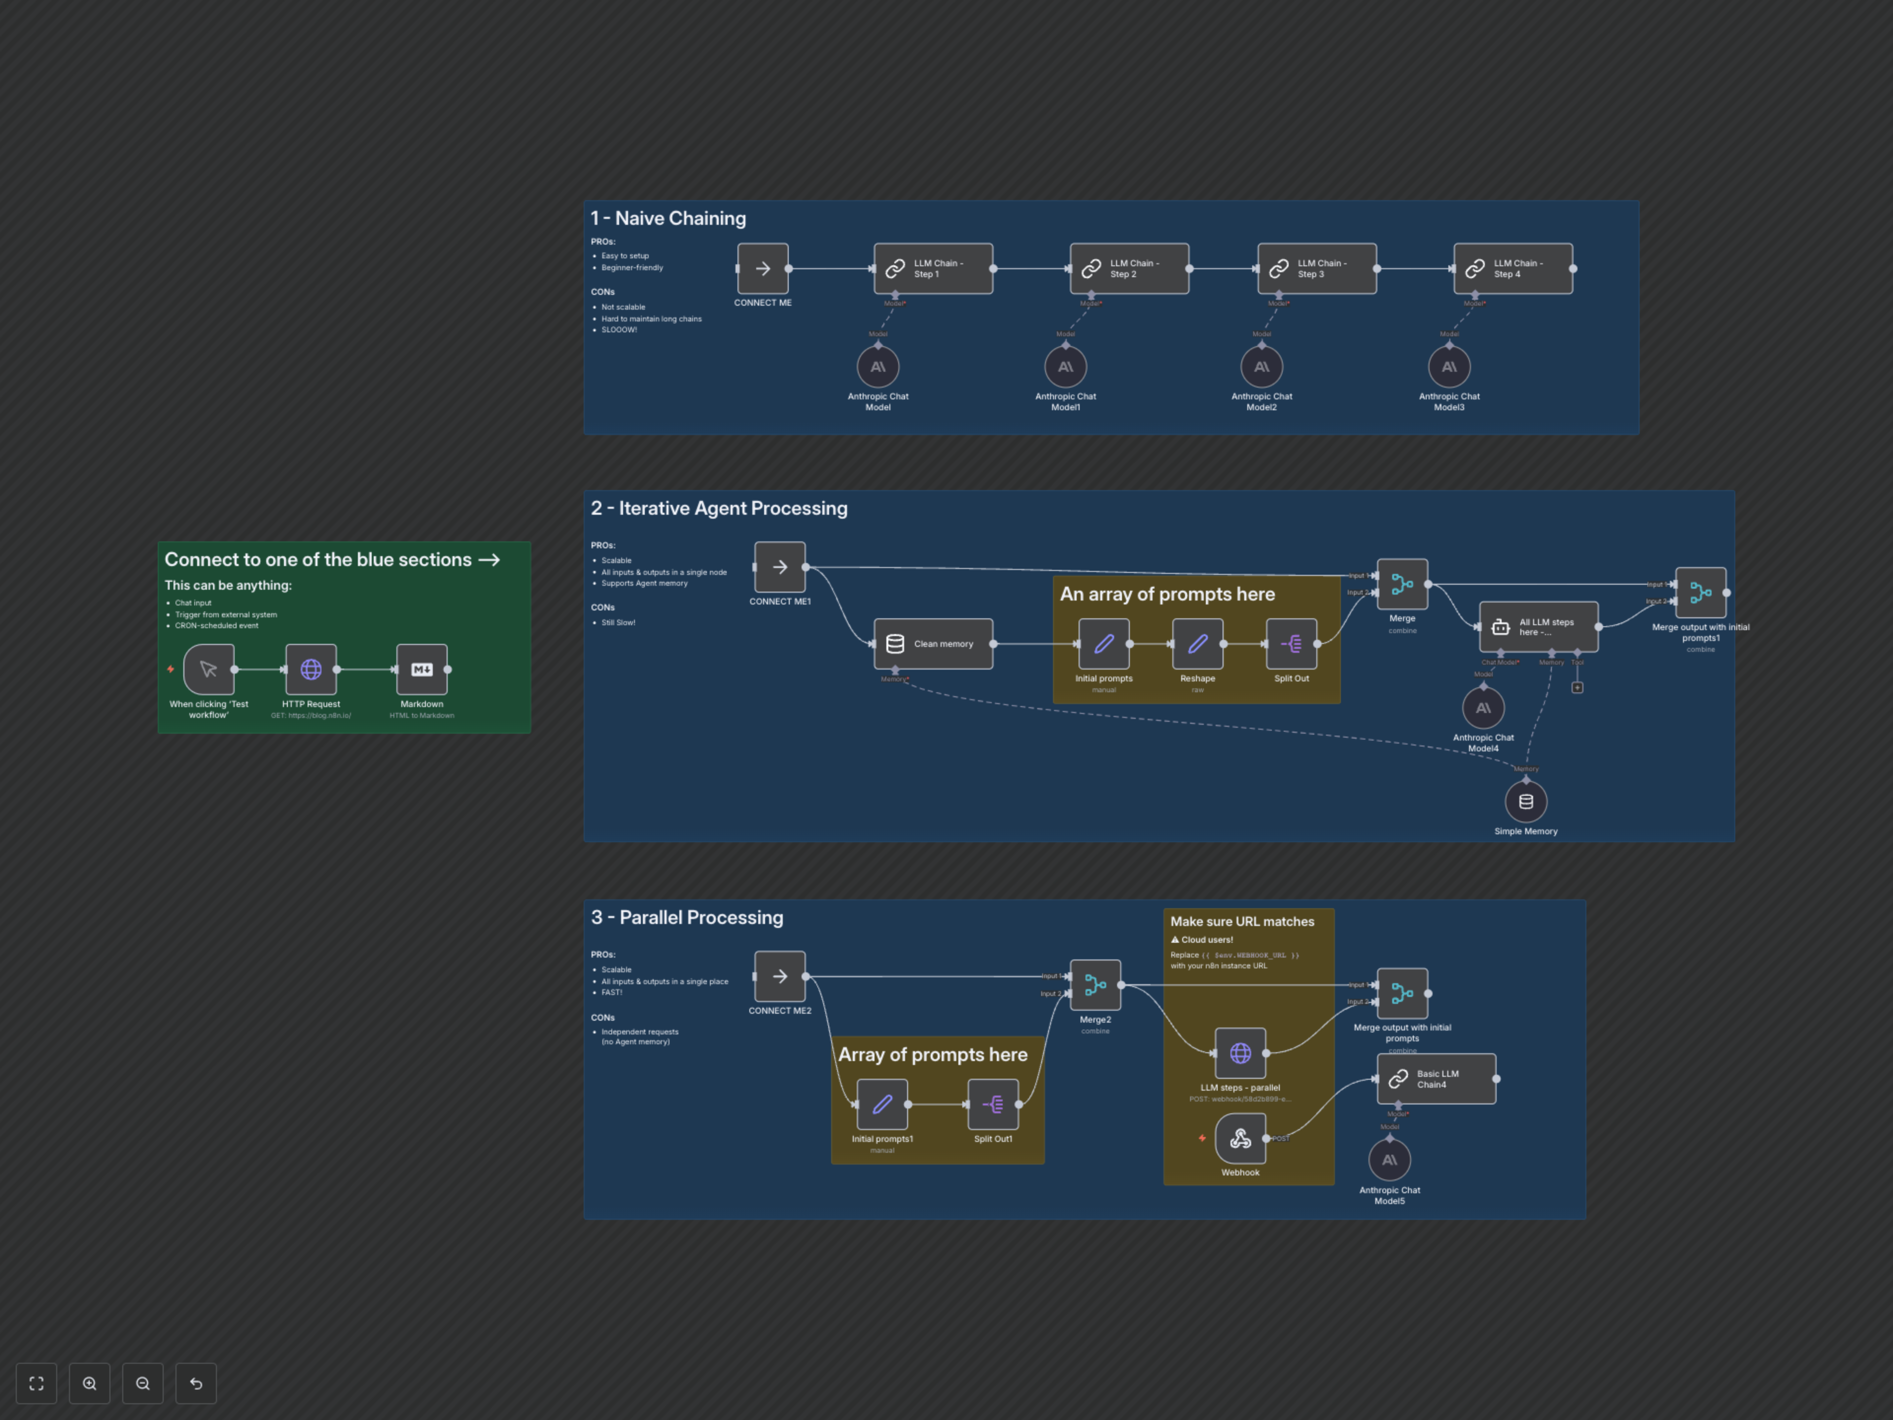
Task: Click the Merge2 node
Action: [1095, 985]
